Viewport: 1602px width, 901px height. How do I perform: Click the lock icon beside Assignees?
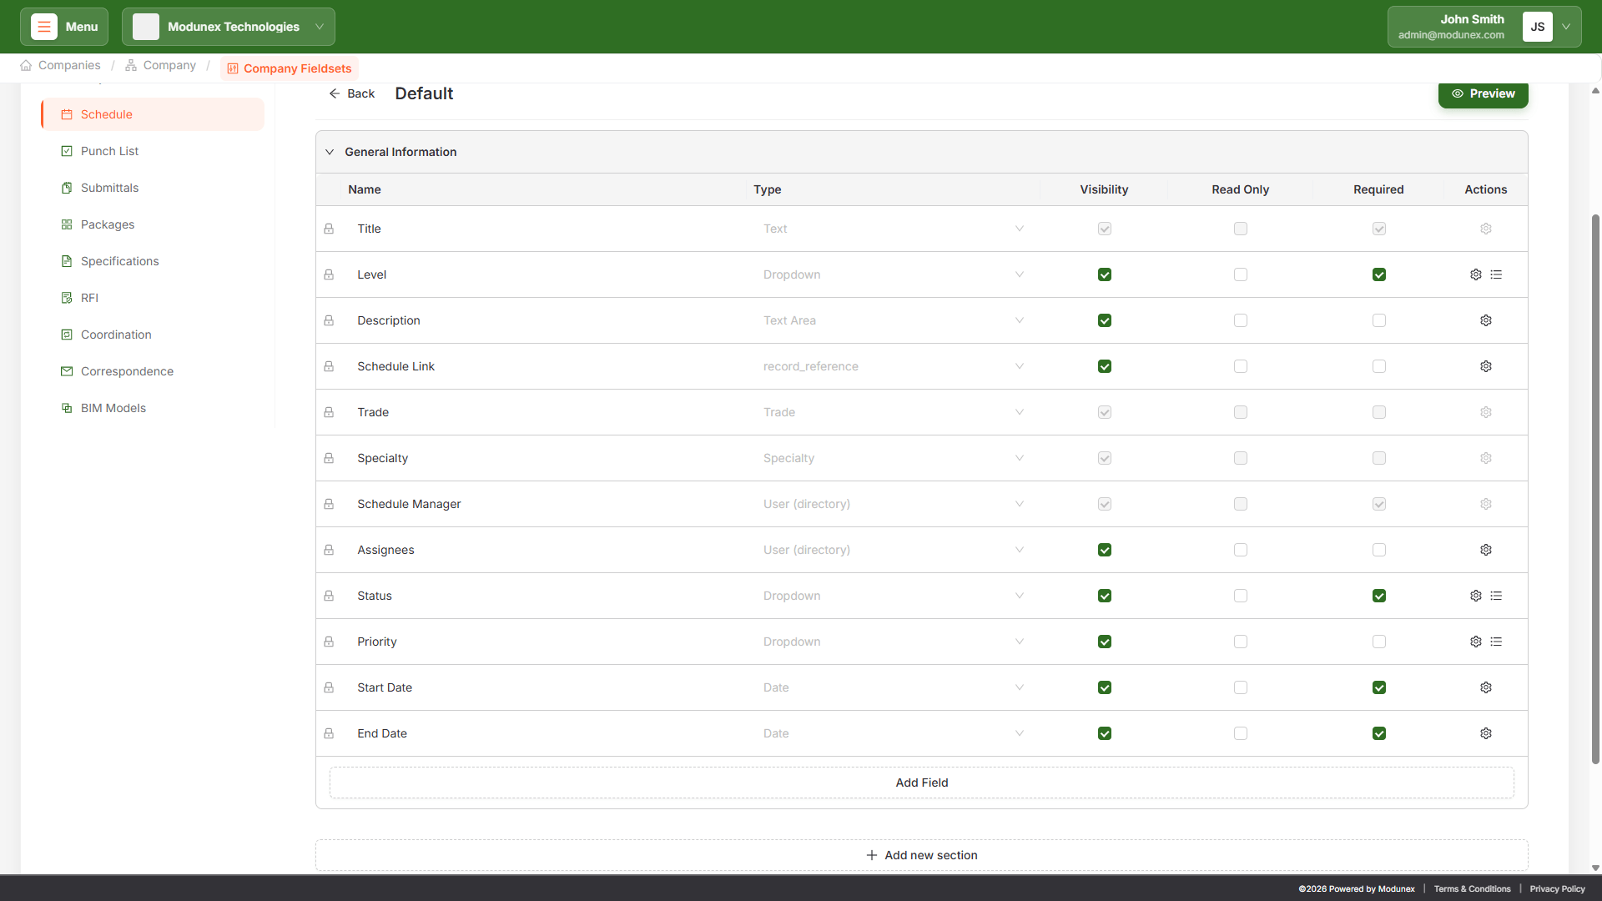tap(329, 550)
